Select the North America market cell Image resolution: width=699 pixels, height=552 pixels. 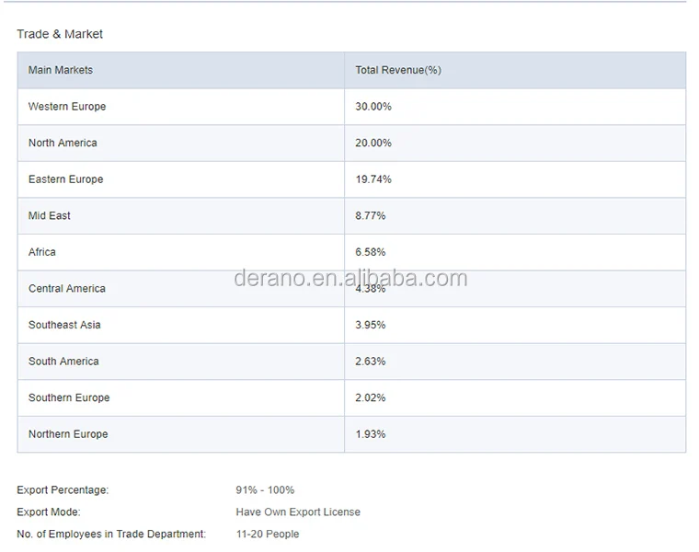[63, 143]
